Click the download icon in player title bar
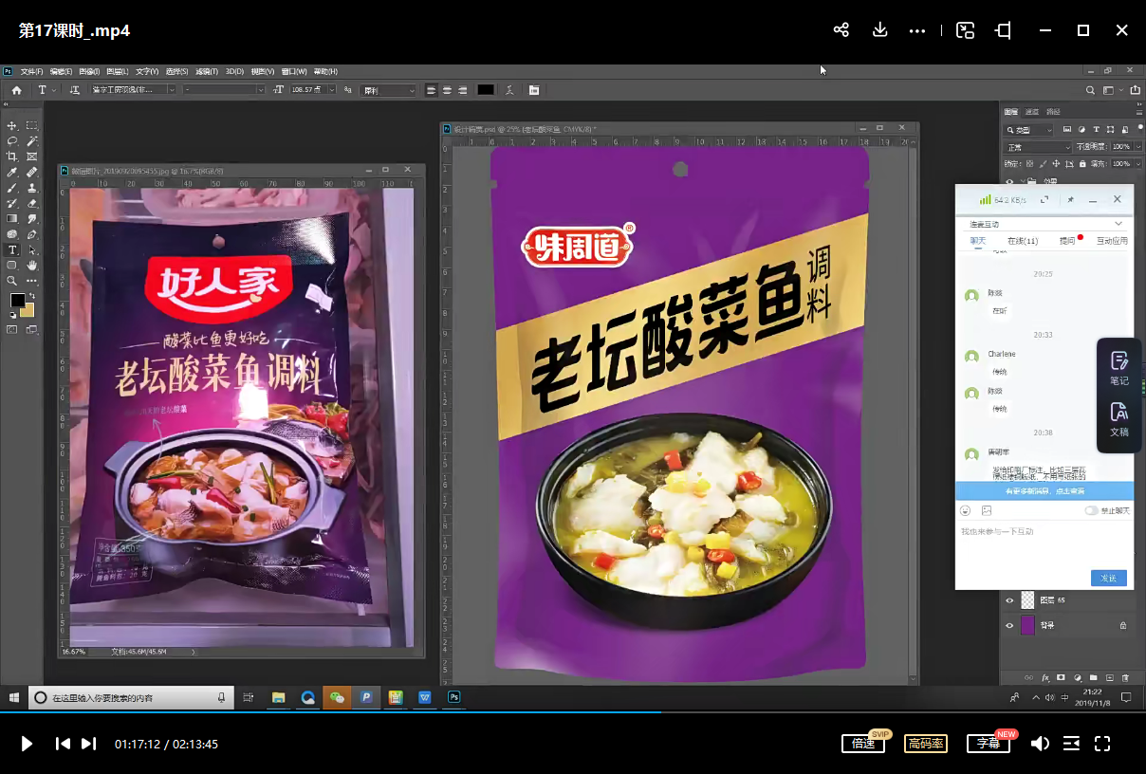 pyautogui.click(x=879, y=30)
